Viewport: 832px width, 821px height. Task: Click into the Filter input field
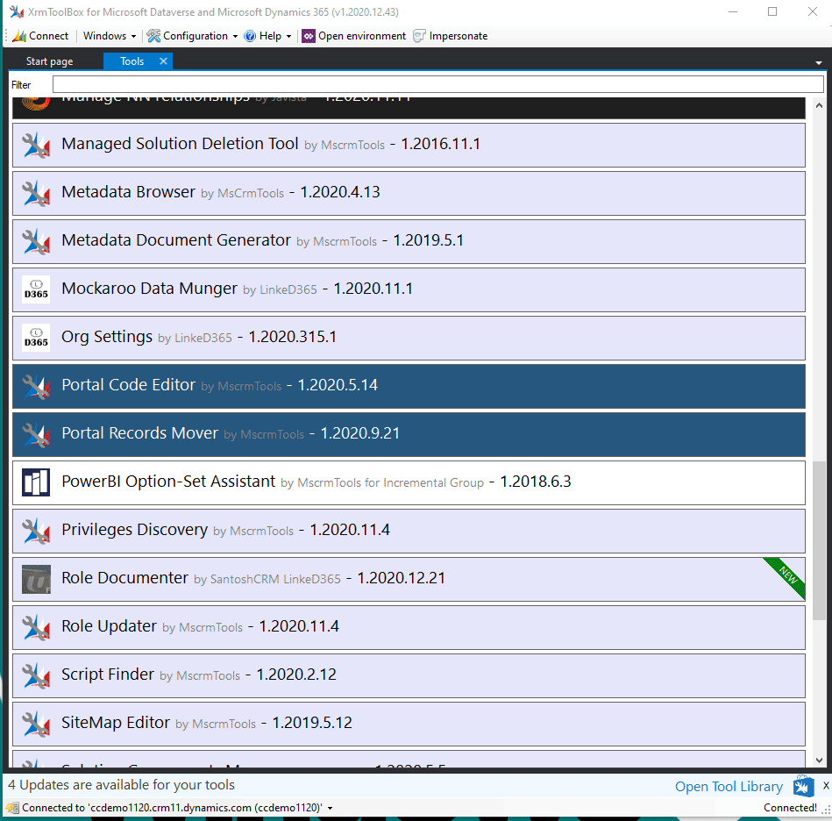[437, 84]
